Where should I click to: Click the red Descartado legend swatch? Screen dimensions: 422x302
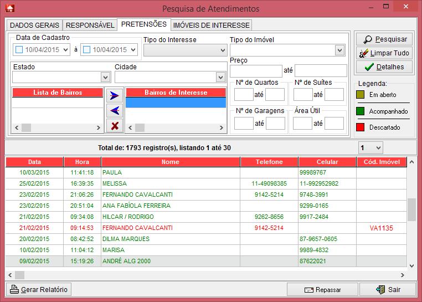coord(361,127)
